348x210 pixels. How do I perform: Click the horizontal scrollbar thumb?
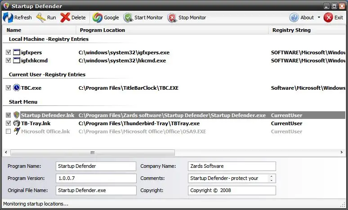click(93, 153)
